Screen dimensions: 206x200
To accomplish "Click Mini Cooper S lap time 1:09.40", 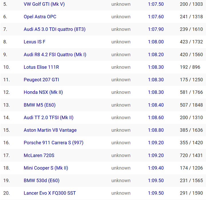I will click(x=156, y=168).
